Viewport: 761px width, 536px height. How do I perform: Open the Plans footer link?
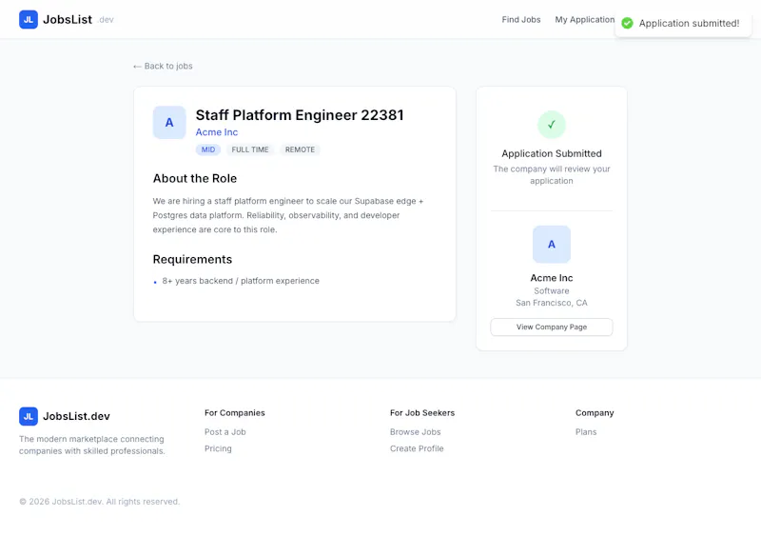coord(586,432)
